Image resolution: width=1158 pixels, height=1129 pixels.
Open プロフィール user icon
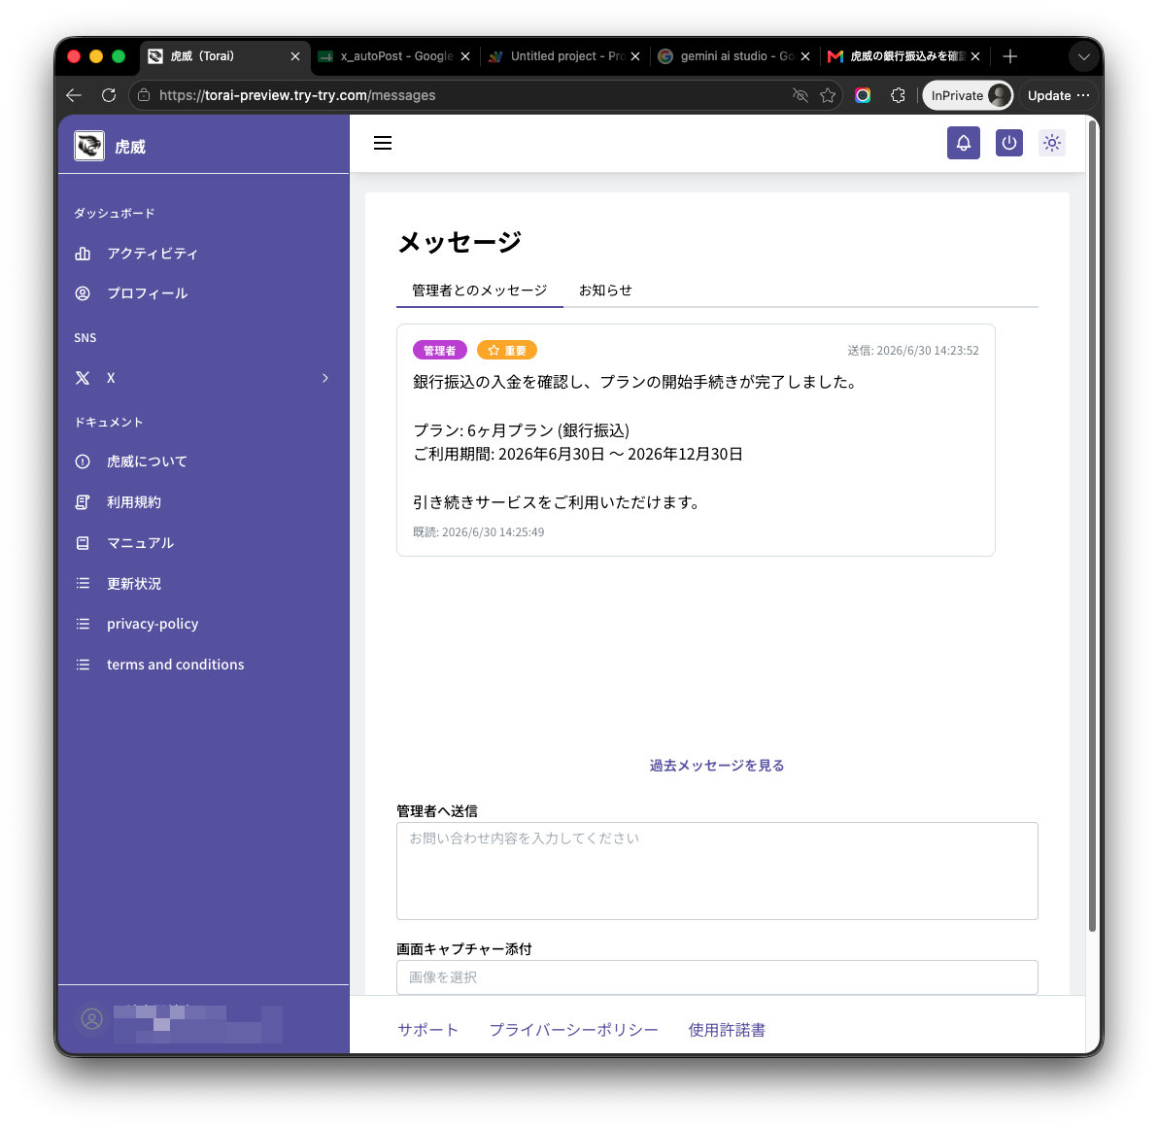tap(83, 293)
